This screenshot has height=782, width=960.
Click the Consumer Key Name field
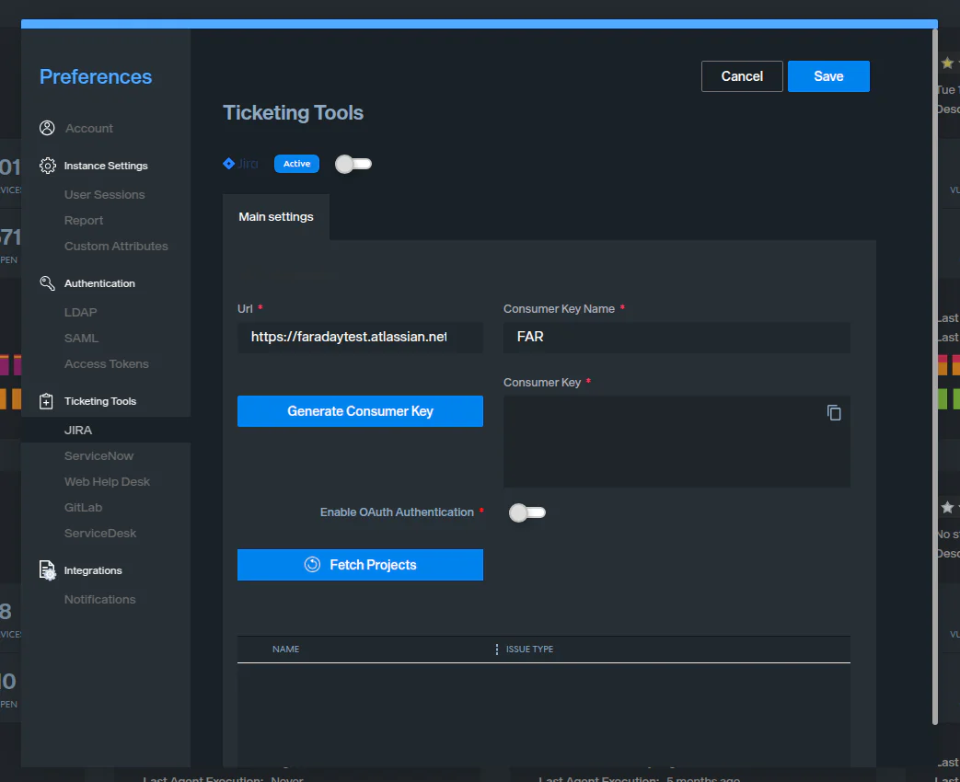(x=677, y=338)
